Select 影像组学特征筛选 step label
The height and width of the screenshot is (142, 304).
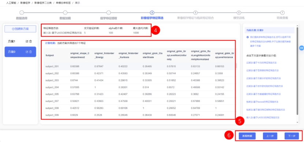[x=152, y=18]
